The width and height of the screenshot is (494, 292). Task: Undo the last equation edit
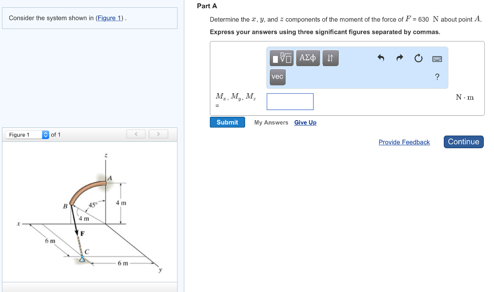coord(381,57)
